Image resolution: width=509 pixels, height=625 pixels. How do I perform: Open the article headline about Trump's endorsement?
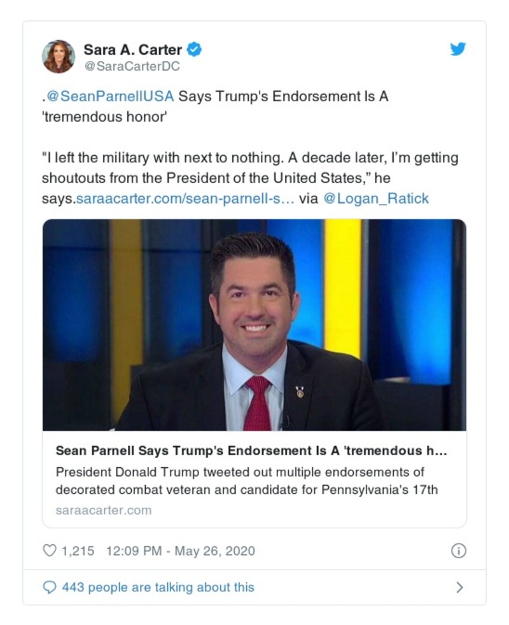254,450
